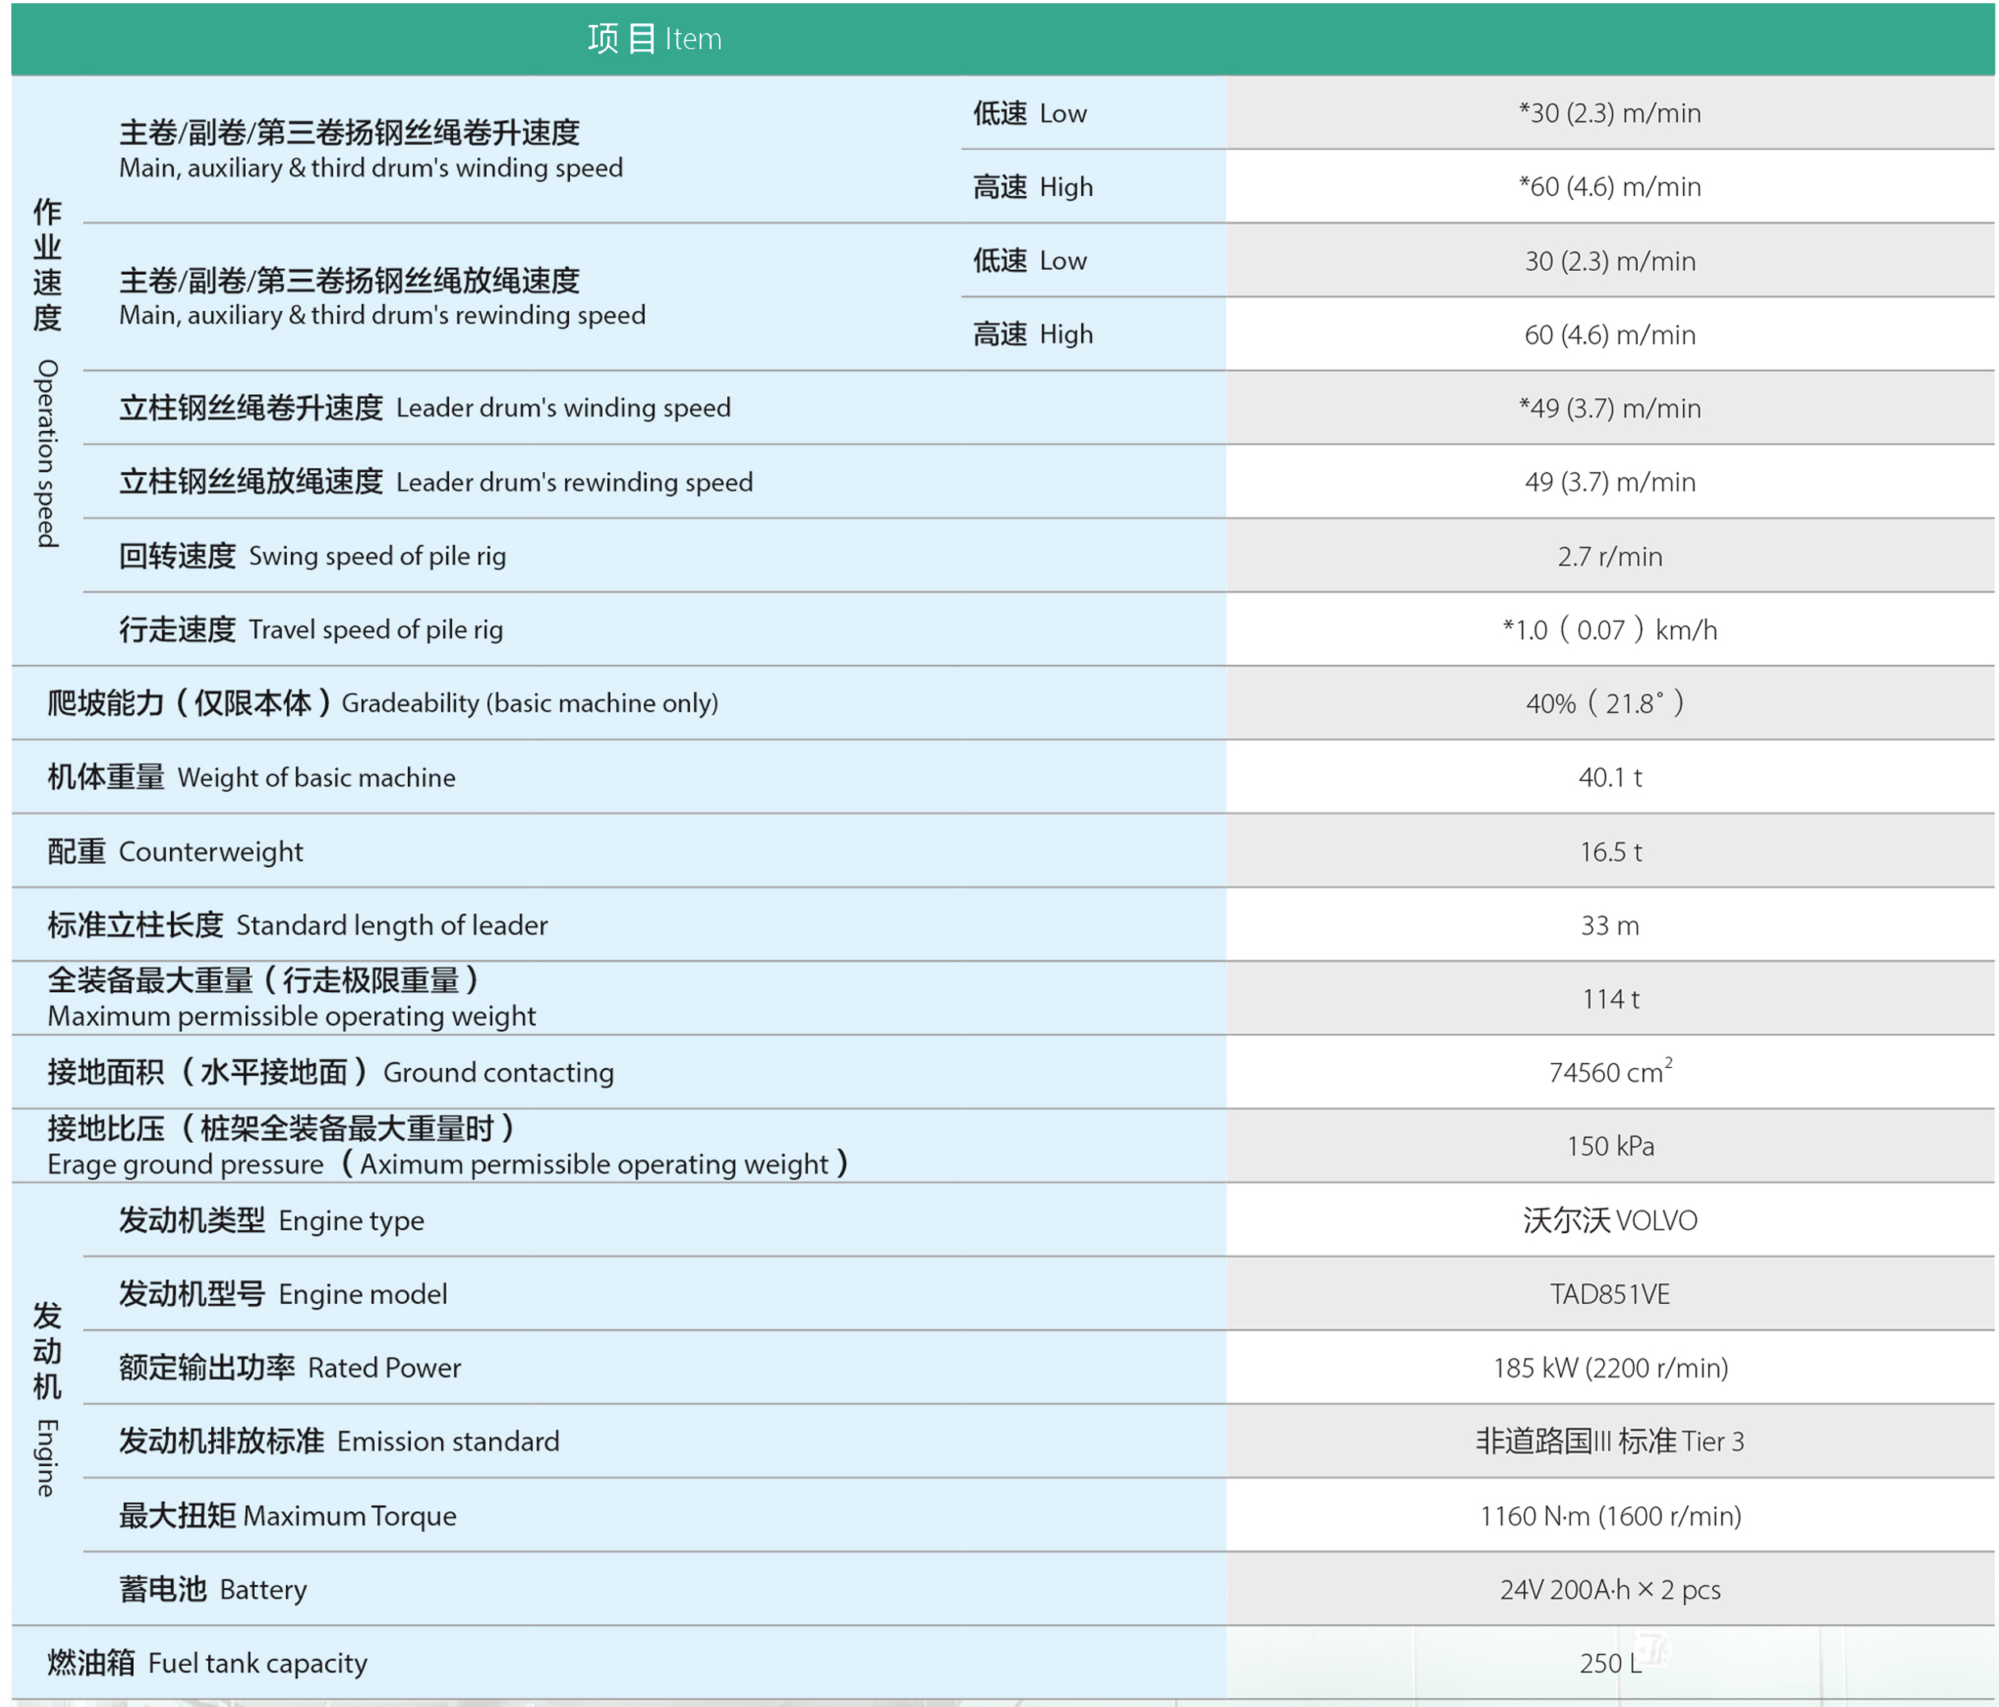The width and height of the screenshot is (1999, 1707).
Task: Click Fuel tank capacity row label
Action: 207,1663
